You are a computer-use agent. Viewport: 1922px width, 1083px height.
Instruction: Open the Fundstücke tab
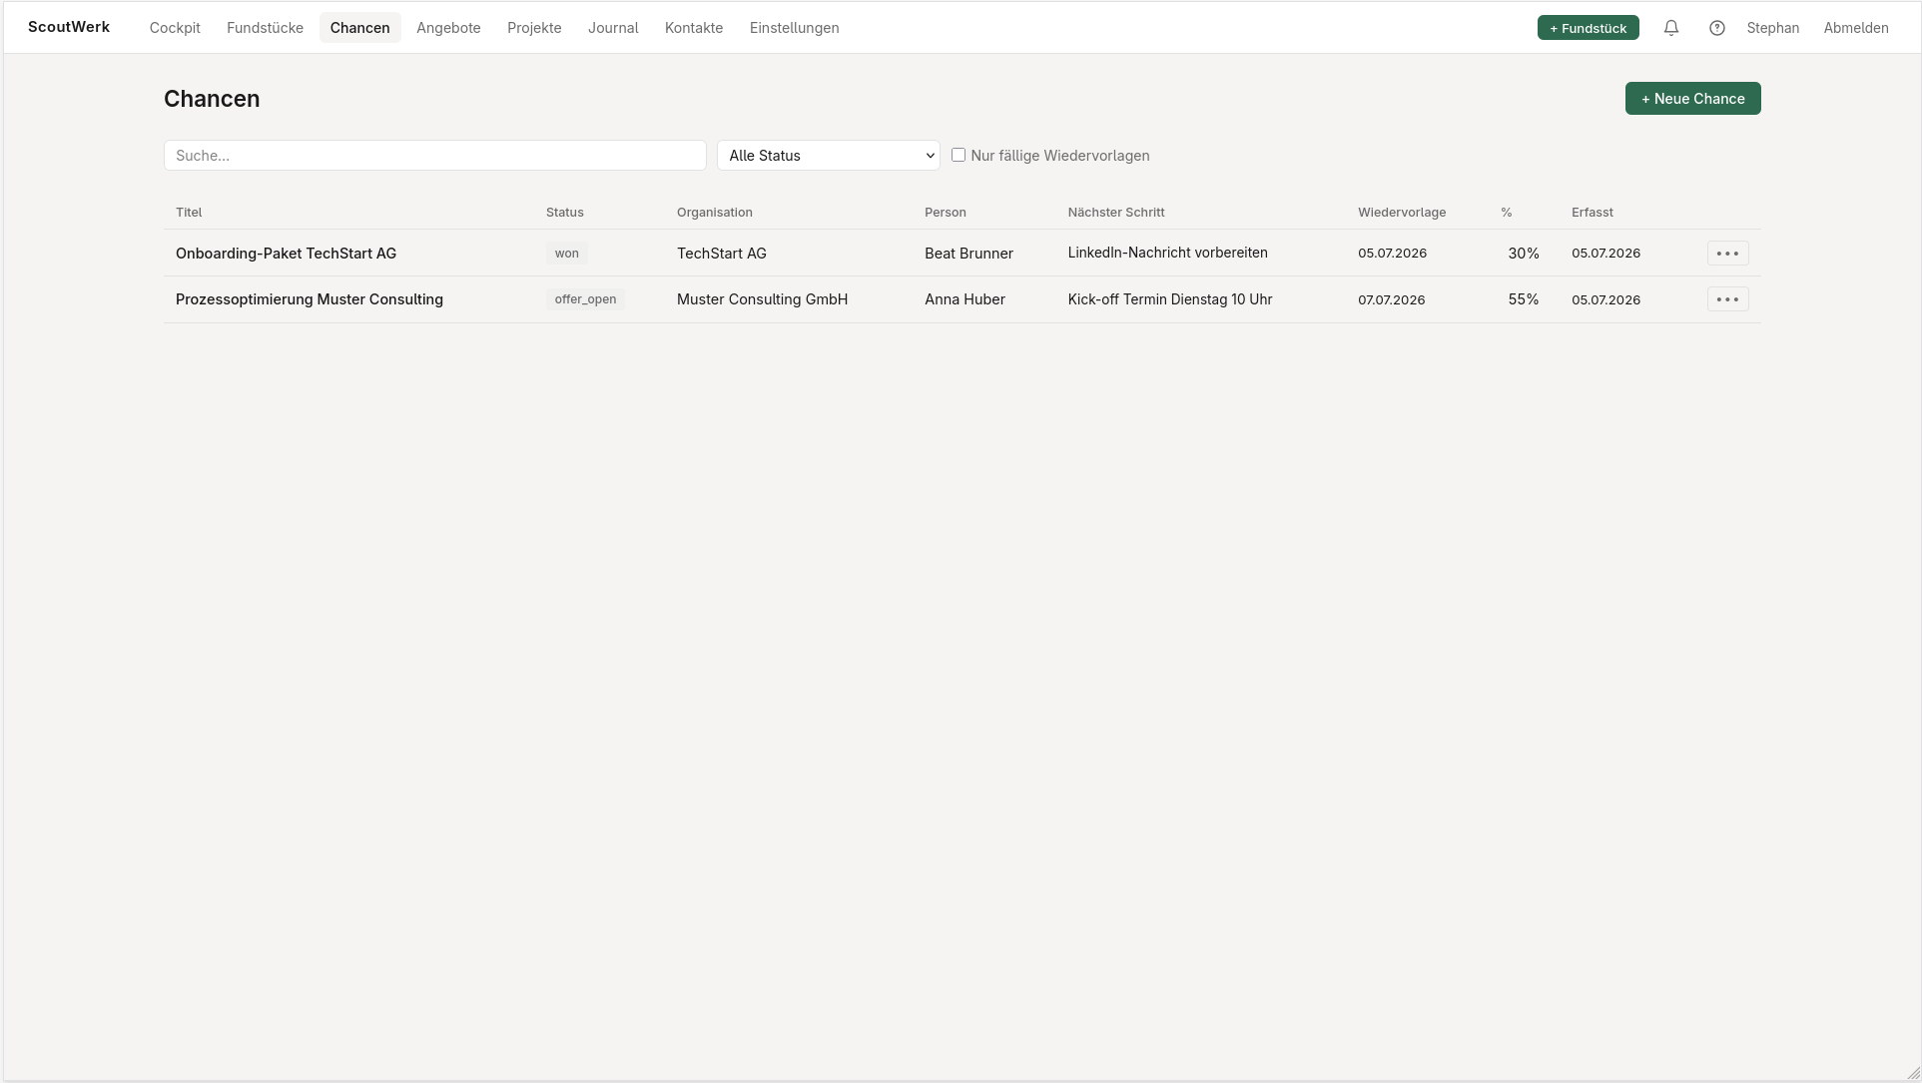(x=265, y=28)
